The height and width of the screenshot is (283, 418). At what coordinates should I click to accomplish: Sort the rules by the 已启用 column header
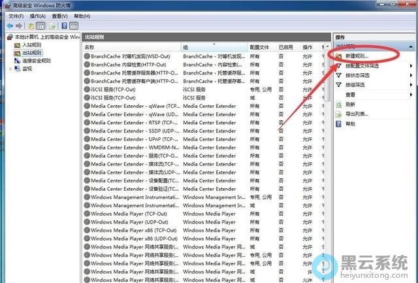point(285,47)
